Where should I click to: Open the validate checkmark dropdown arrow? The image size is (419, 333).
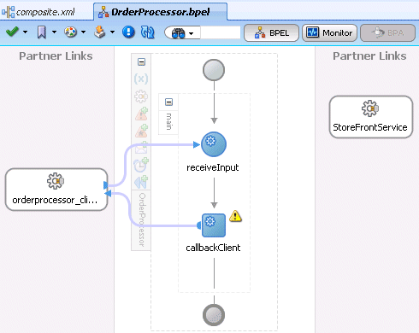26,32
